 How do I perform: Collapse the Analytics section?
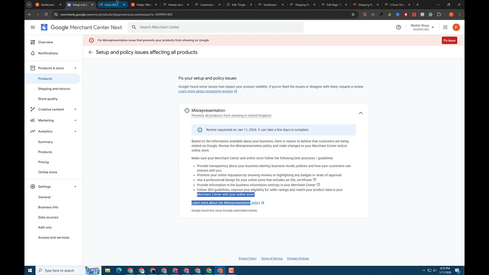click(x=75, y=131)
